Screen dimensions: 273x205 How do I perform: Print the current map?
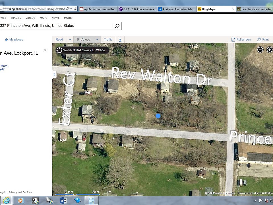tap(263, 40)
